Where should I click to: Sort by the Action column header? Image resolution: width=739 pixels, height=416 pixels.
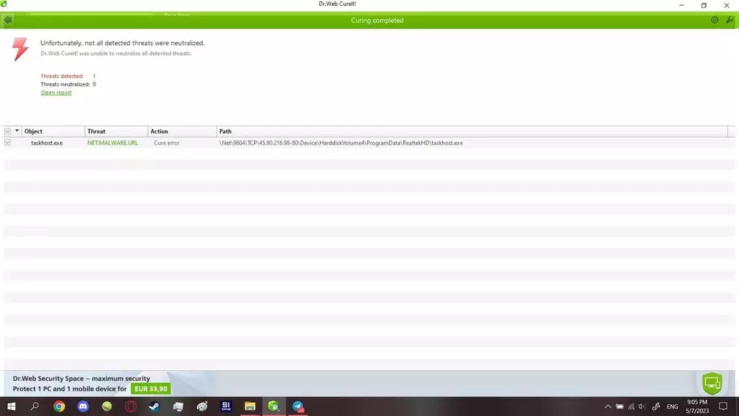[182, 131]
